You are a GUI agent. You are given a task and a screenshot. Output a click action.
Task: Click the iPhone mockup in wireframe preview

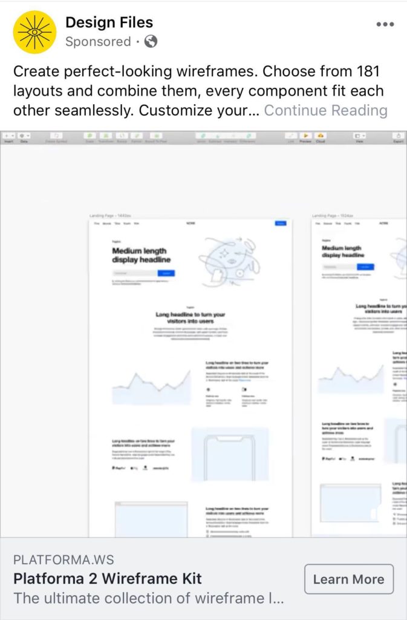click(230, 455)
